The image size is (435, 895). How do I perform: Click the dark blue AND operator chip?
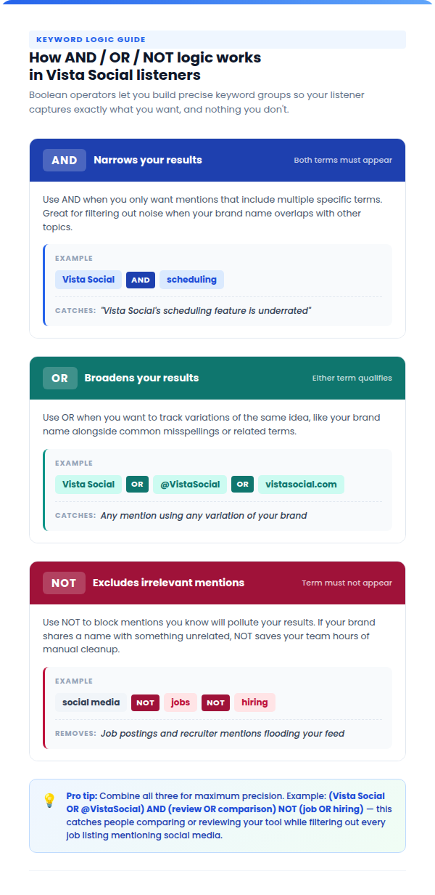pyautogui.click(x=141, y=280)
